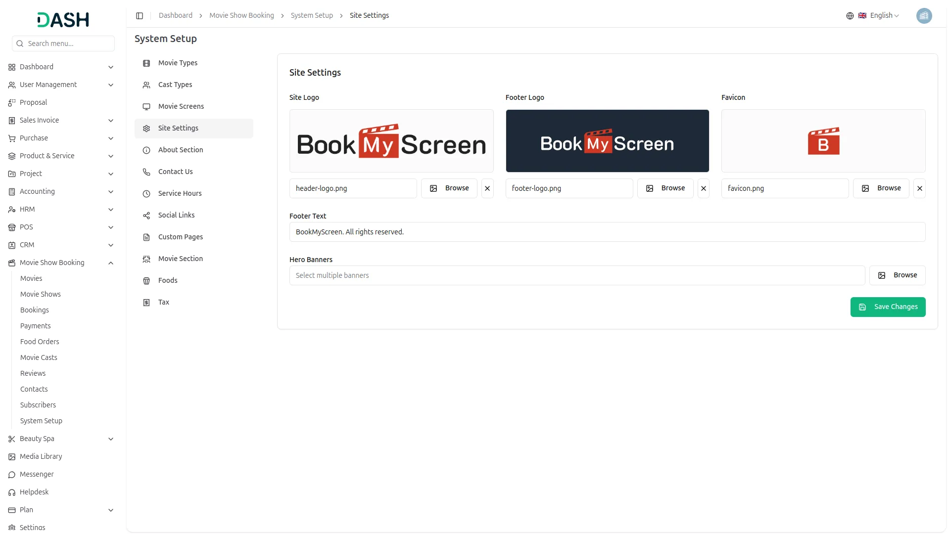
Task: Select the Service Hours clock icon
Action: click(x=146, y=193)
